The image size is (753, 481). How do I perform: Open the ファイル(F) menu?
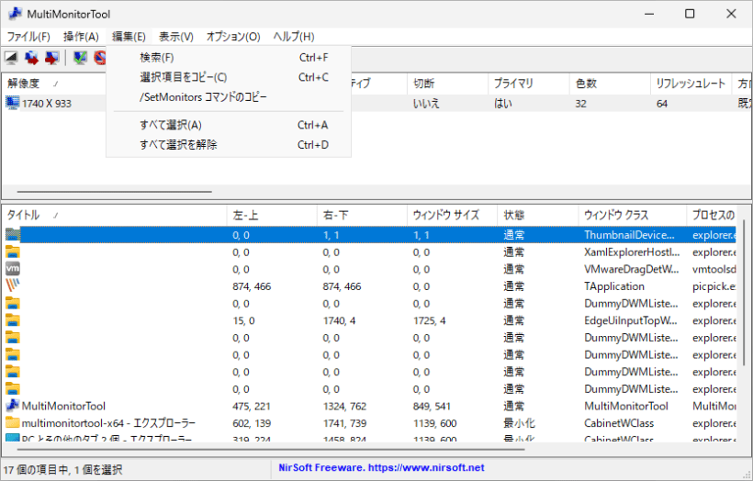click(x=28, y=37)
